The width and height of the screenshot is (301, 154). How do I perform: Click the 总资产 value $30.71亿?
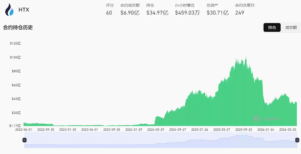click(x=218, y=13)
